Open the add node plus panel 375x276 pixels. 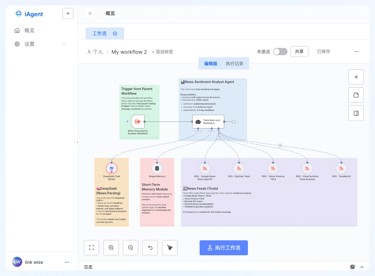tap(356, 77)
